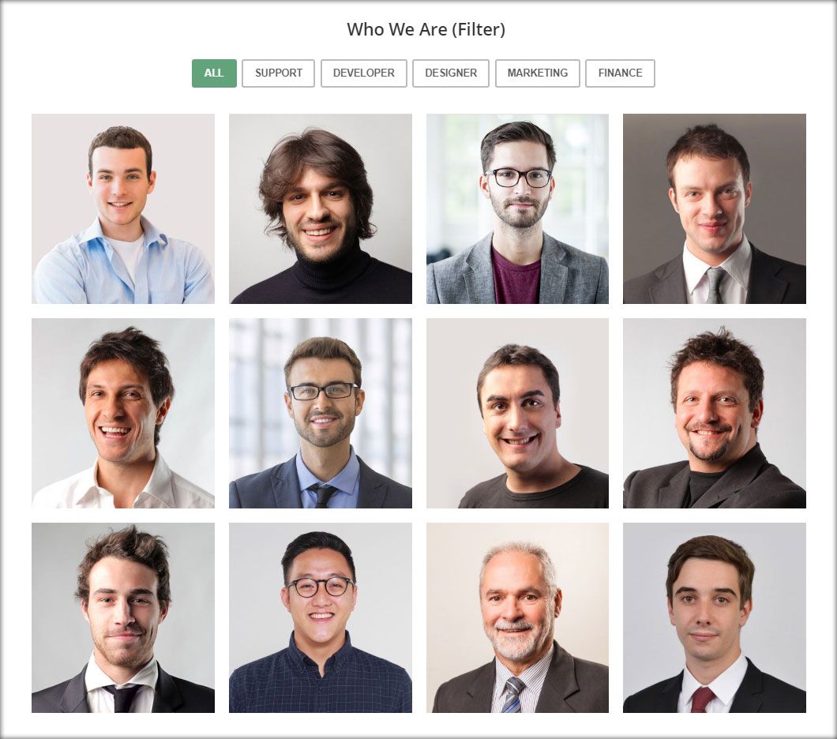Image resolution: width=837 pixels, height=739 pixels.
Task: Show only DEVELOPER team members
Action: [363, 73]
